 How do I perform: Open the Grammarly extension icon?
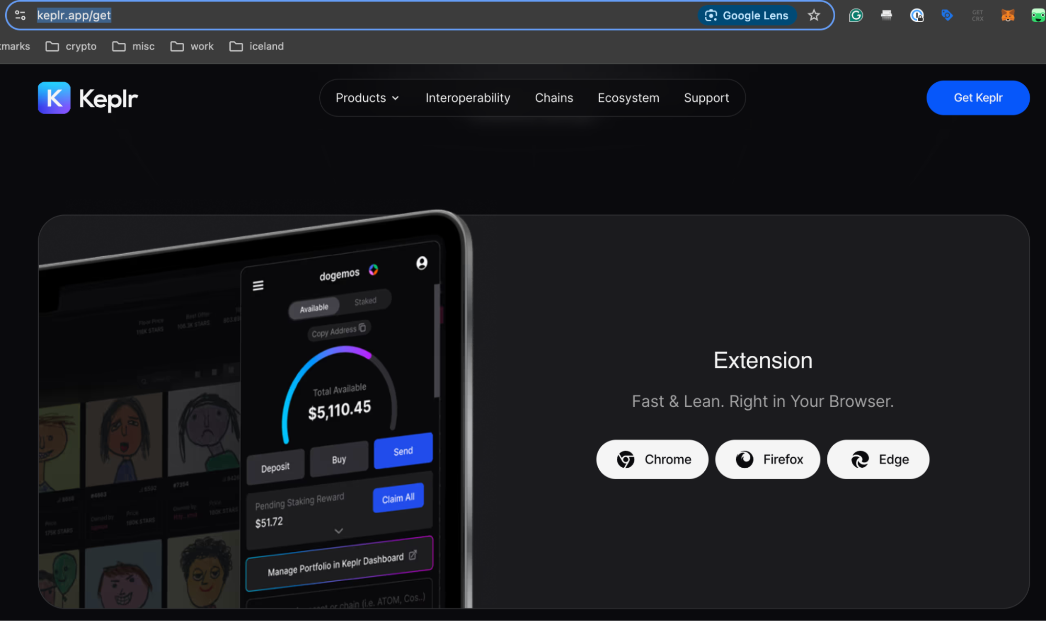click(x=856, y=15)
